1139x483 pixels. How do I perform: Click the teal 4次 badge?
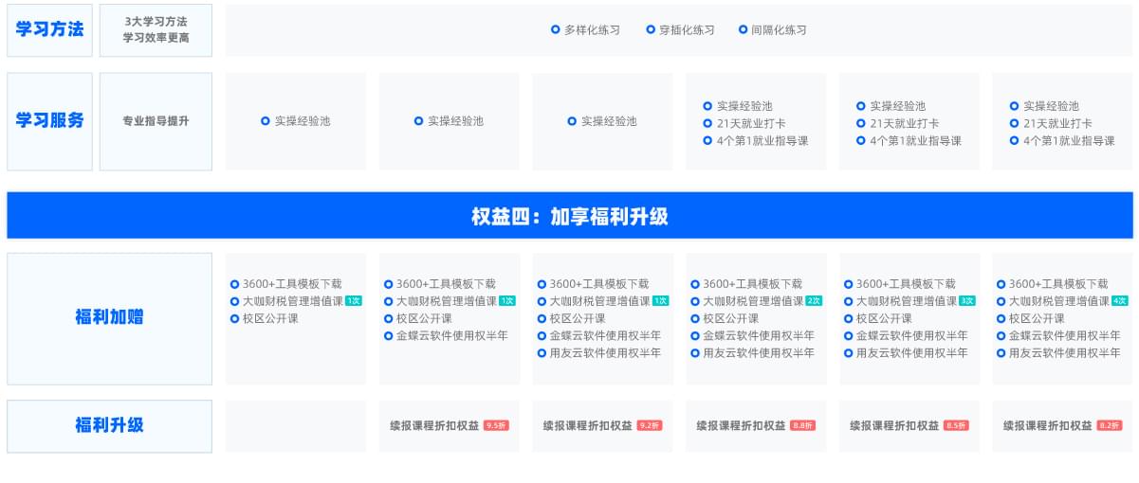pos(1120,301)
